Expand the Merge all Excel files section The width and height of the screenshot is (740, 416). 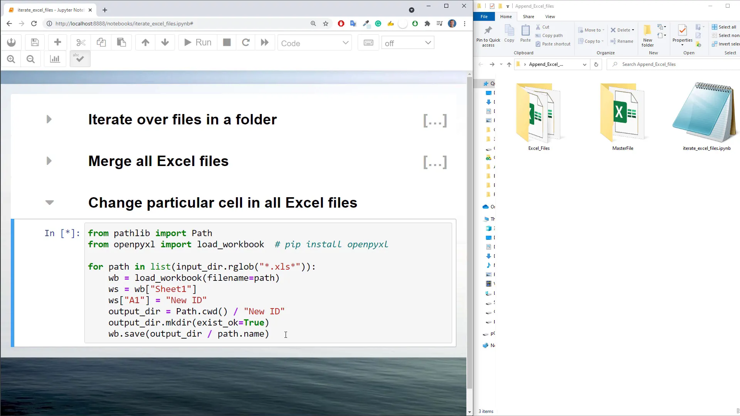click(49, 161)
